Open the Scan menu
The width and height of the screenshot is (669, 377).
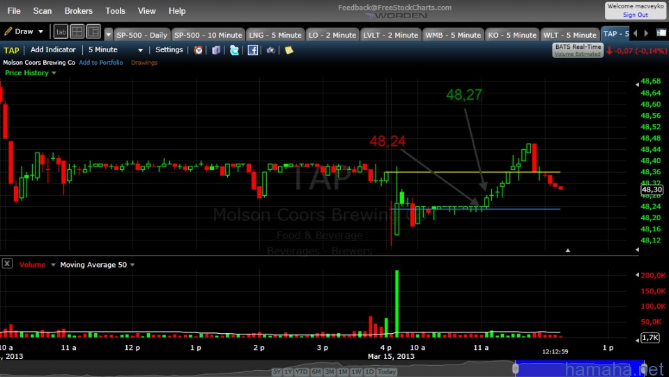pos(43,11)
